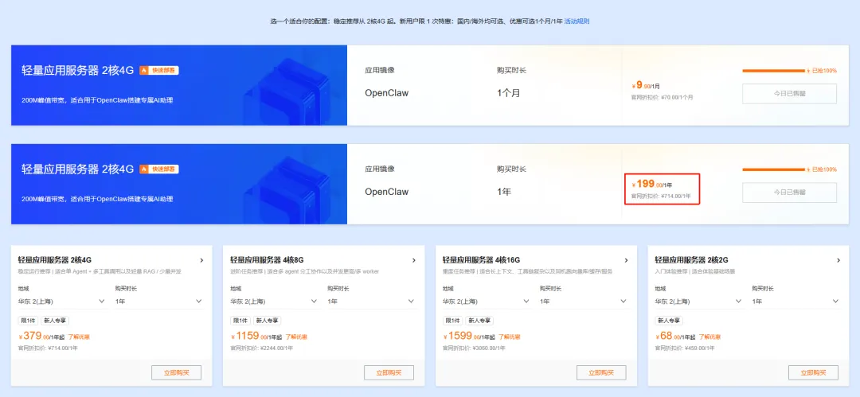Screen dimensions: 860x397
Task: Click 限1件 tag on the 2核4G card
Action: [x=27, y=321]
